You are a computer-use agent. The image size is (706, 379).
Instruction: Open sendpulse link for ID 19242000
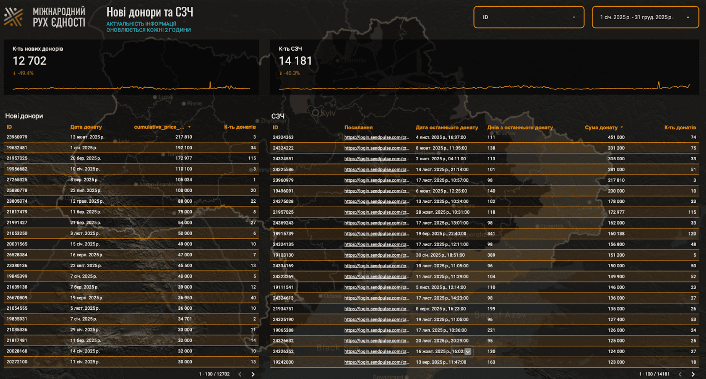[x=376, y=362]
